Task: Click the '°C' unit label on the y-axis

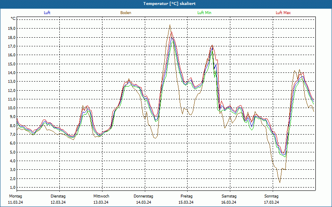Action: 13,19
